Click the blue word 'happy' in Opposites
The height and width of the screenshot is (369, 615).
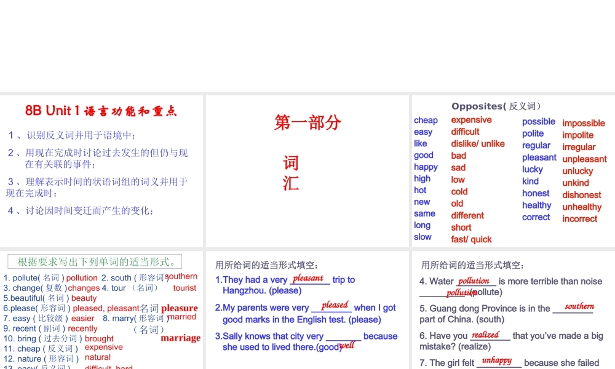pyautogui.click(x=426, y=167)
